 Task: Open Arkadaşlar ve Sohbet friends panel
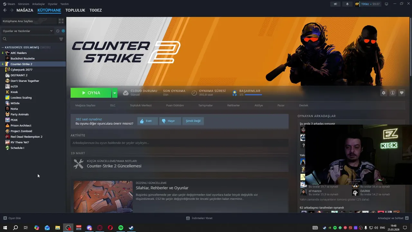[x=393, y=218]
